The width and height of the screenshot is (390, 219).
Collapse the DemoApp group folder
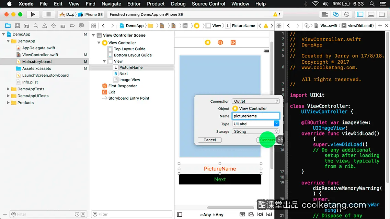(8, 41)
